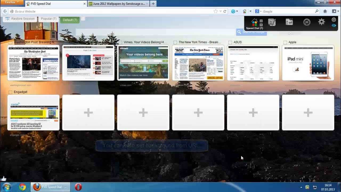
Task: Click the down arrow beside Speed Dial
Action: [x=261, y=25]
